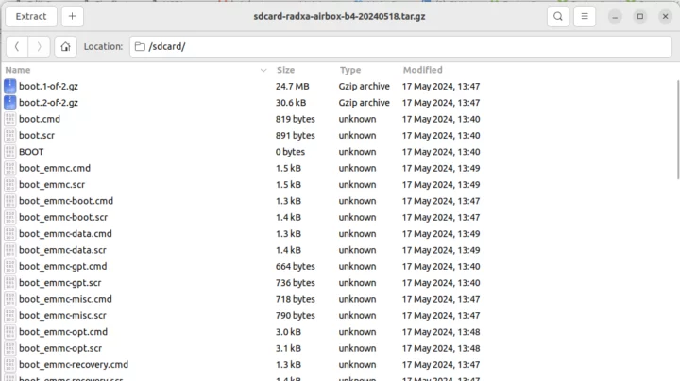Select the boot.2-of-2.gz archive icon
The width and height of the screenshot is (680, 381).
pyautogui.click(x=10, y=102)
